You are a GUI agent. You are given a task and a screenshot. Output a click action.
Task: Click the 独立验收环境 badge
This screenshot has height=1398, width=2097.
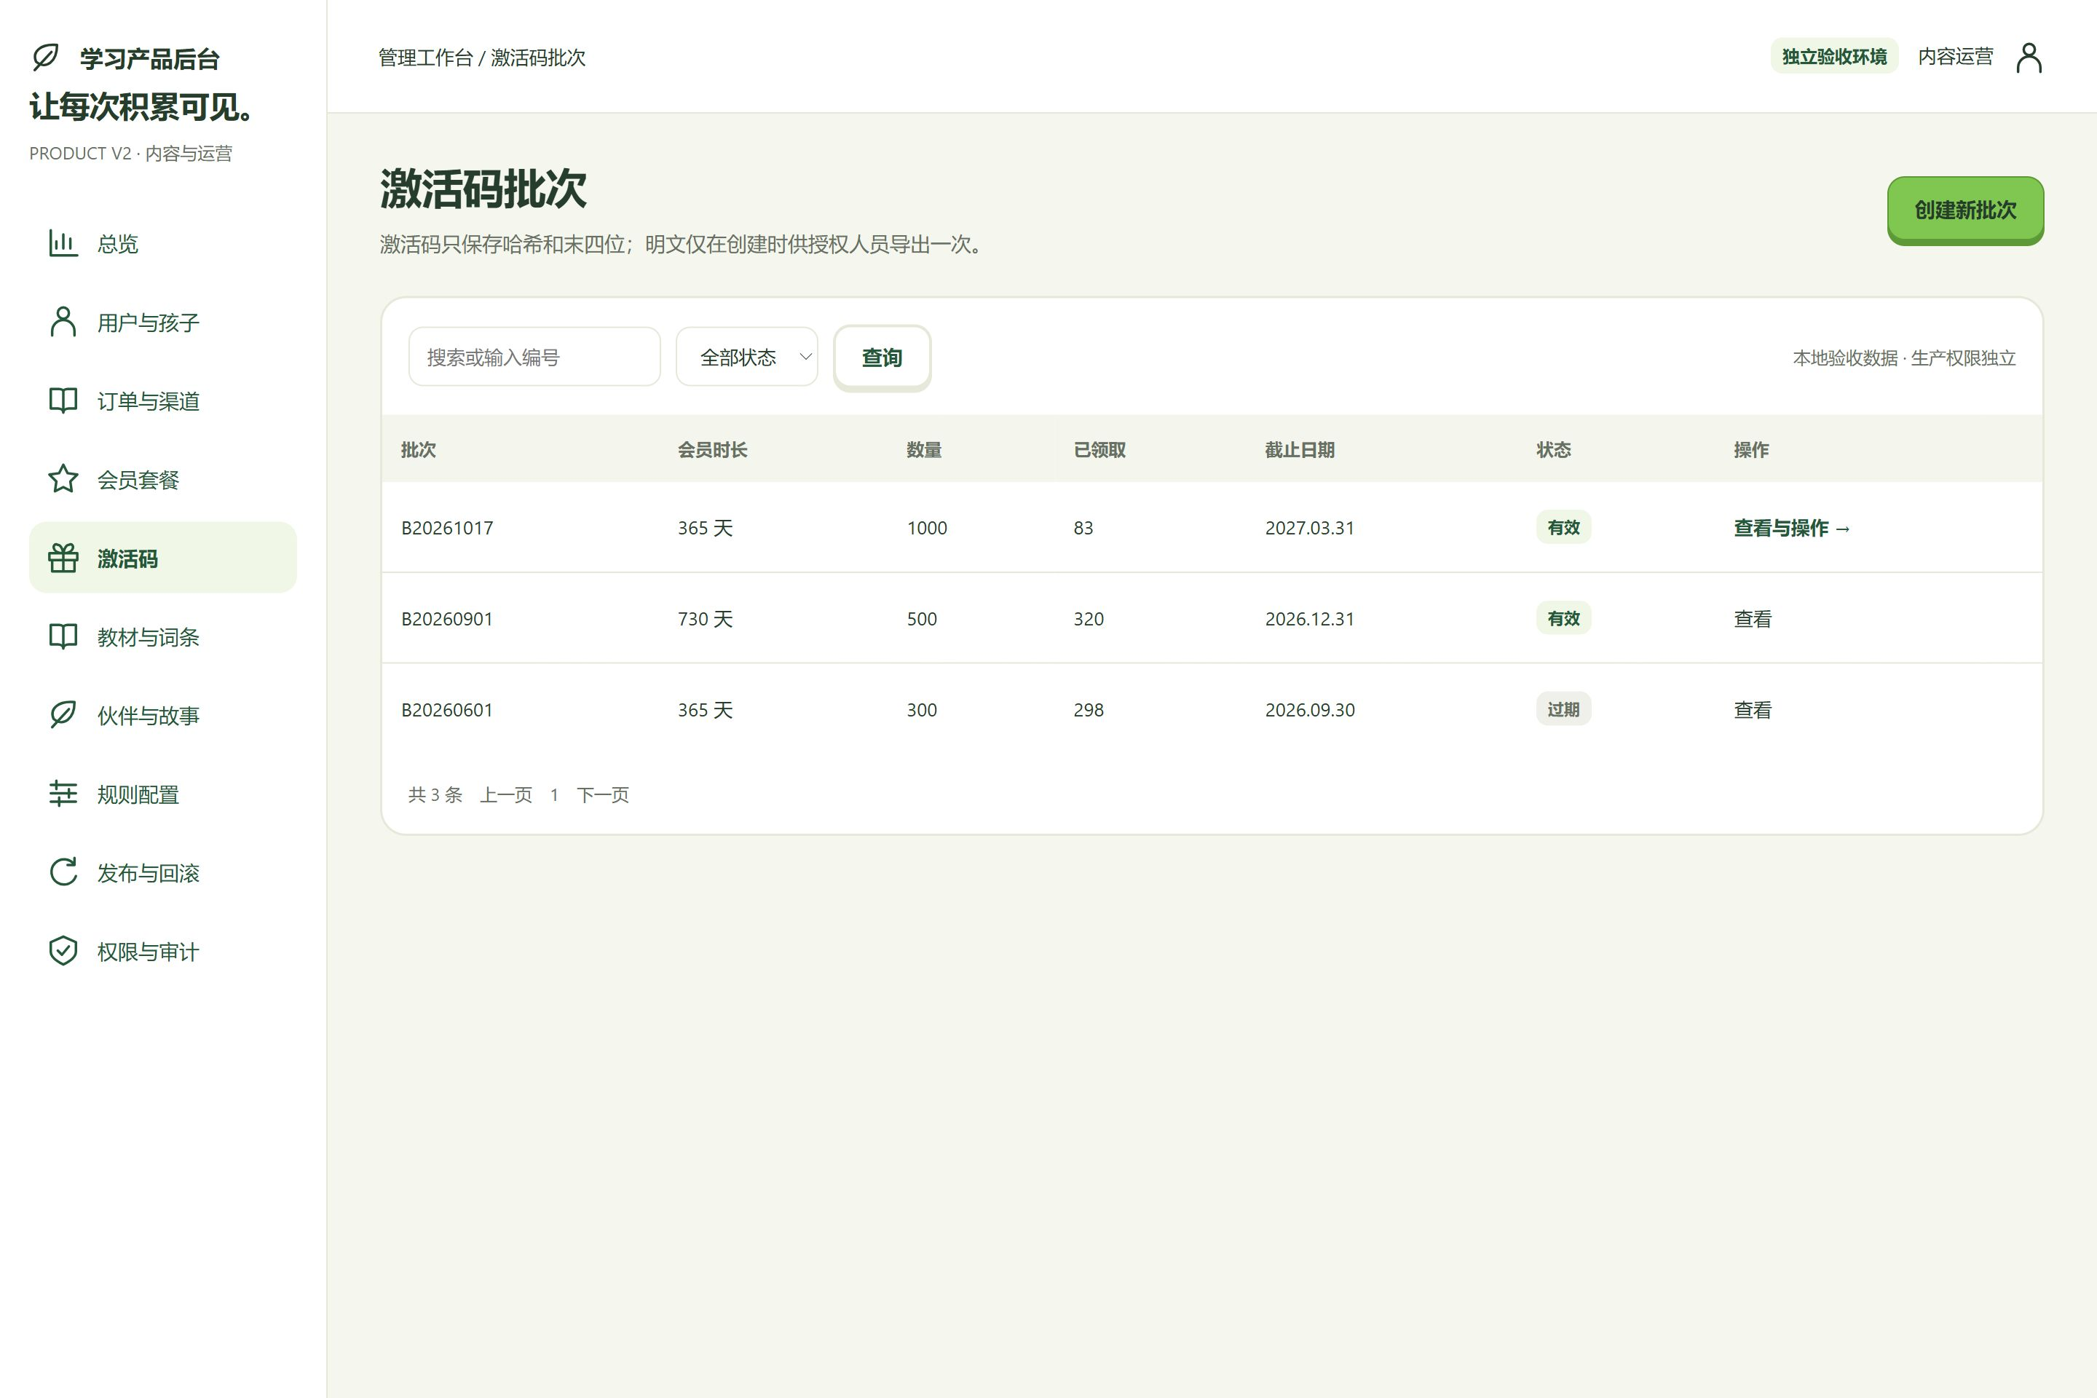tap(1834, 56)
